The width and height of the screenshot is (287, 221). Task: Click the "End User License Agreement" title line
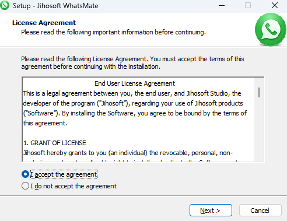point(135,83)
